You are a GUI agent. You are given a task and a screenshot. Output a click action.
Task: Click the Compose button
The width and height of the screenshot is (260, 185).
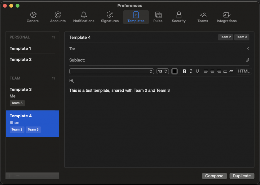(214, 176)
